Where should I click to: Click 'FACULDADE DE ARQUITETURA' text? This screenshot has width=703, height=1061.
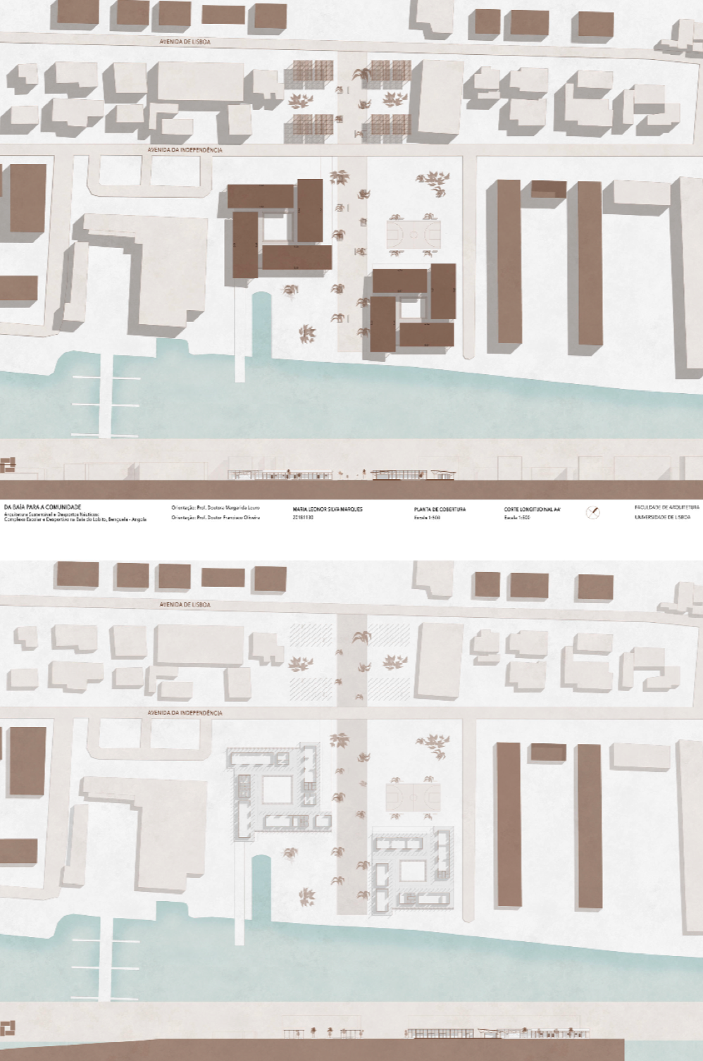click(666, 508)
